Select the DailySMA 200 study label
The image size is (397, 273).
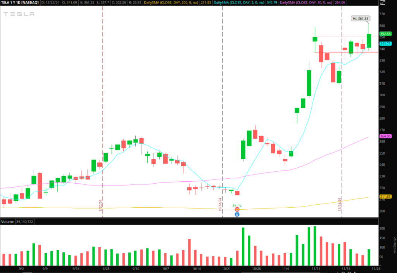click(171, 3)
